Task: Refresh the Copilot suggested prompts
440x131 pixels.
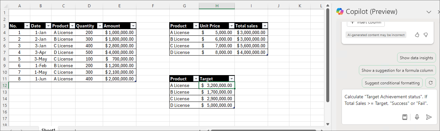Action: point(430,83)
